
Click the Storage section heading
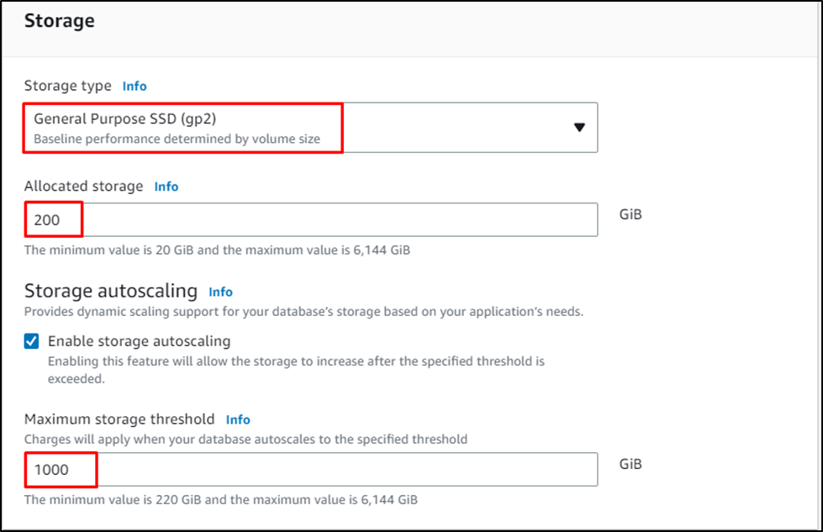pos(59,21)
